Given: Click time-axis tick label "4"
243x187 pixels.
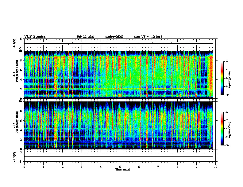Looking at the screenshot, I should (101, 167).
